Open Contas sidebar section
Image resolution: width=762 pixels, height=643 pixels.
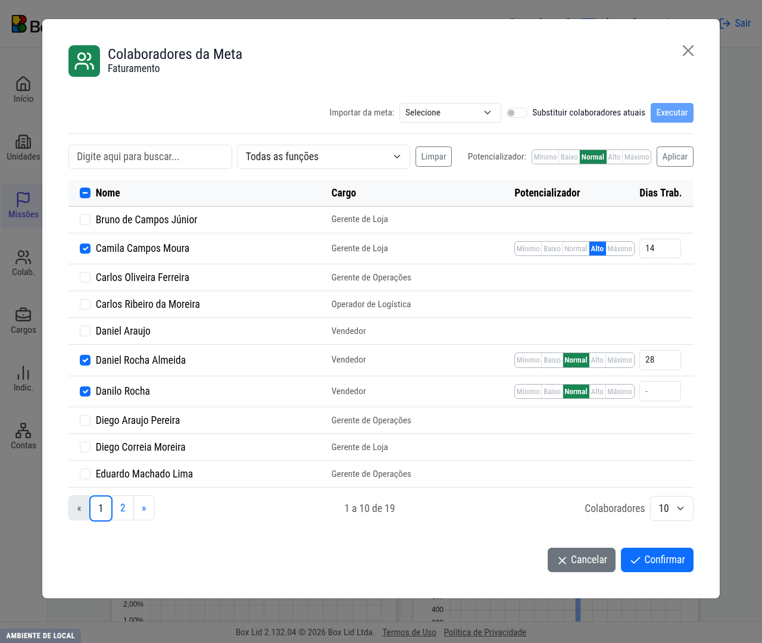click(x=23, y=436)
